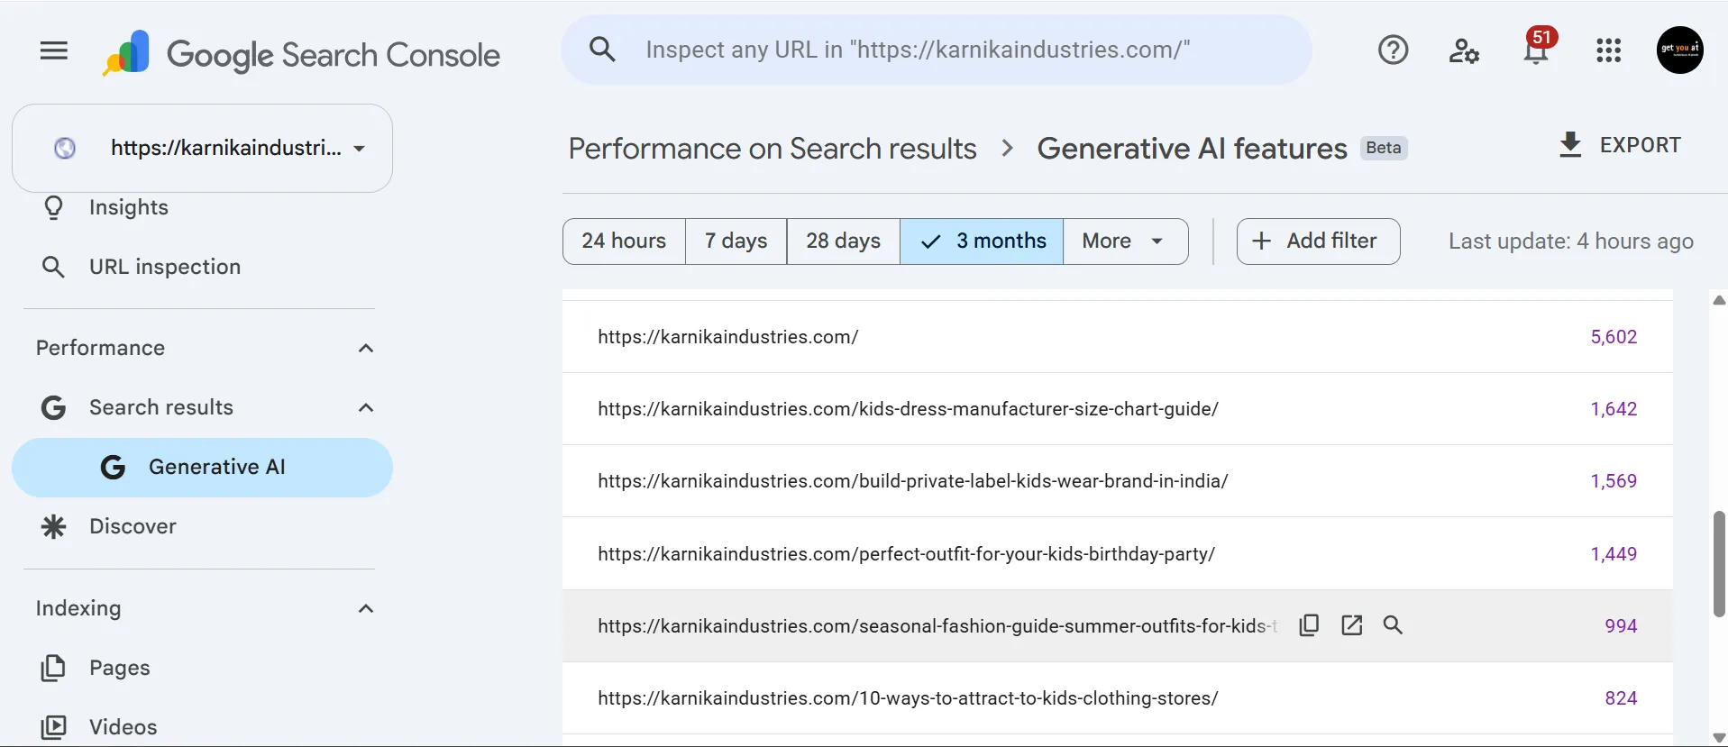Go back to Performance on Search results breadcrumb
This screenshot has height=747, width=1728.
[x=773, y=149]
